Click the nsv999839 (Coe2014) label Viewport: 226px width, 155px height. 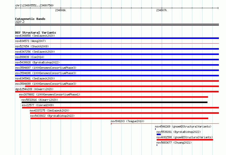(30, 57)
